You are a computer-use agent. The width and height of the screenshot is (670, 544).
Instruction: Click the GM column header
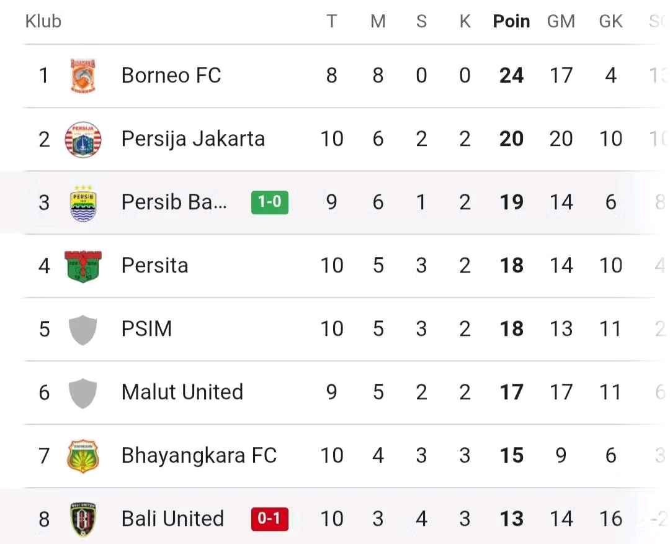(x=561, y=20)
